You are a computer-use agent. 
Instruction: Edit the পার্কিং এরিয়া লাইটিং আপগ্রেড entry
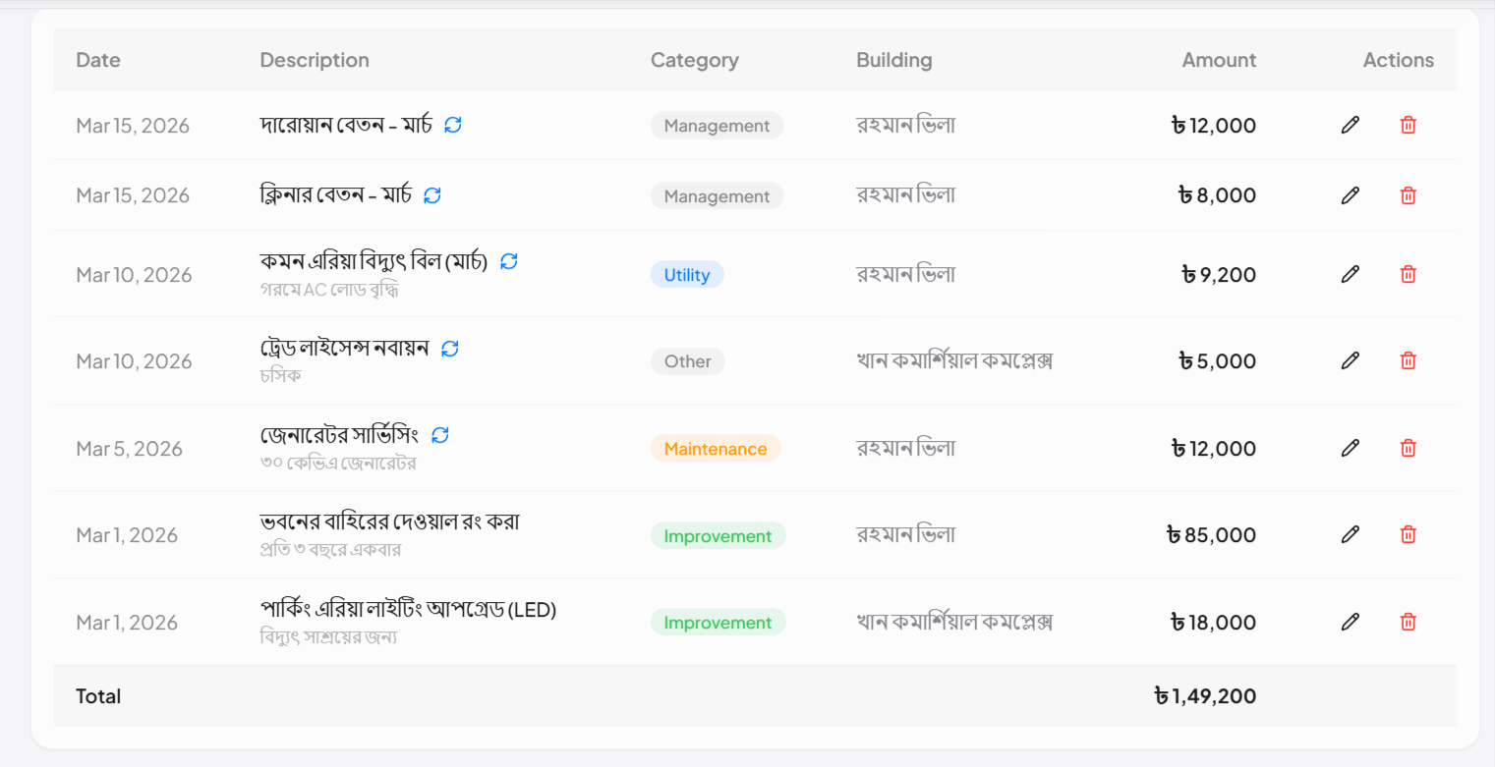tap(1351, 622)
